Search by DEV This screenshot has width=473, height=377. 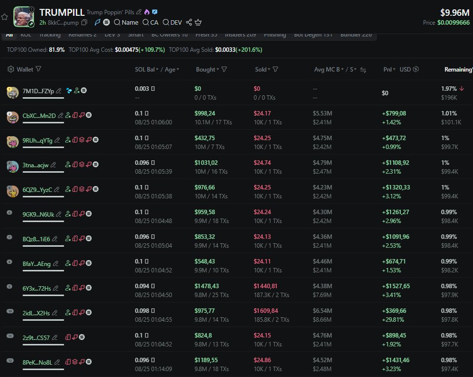(x=172, y=22)
